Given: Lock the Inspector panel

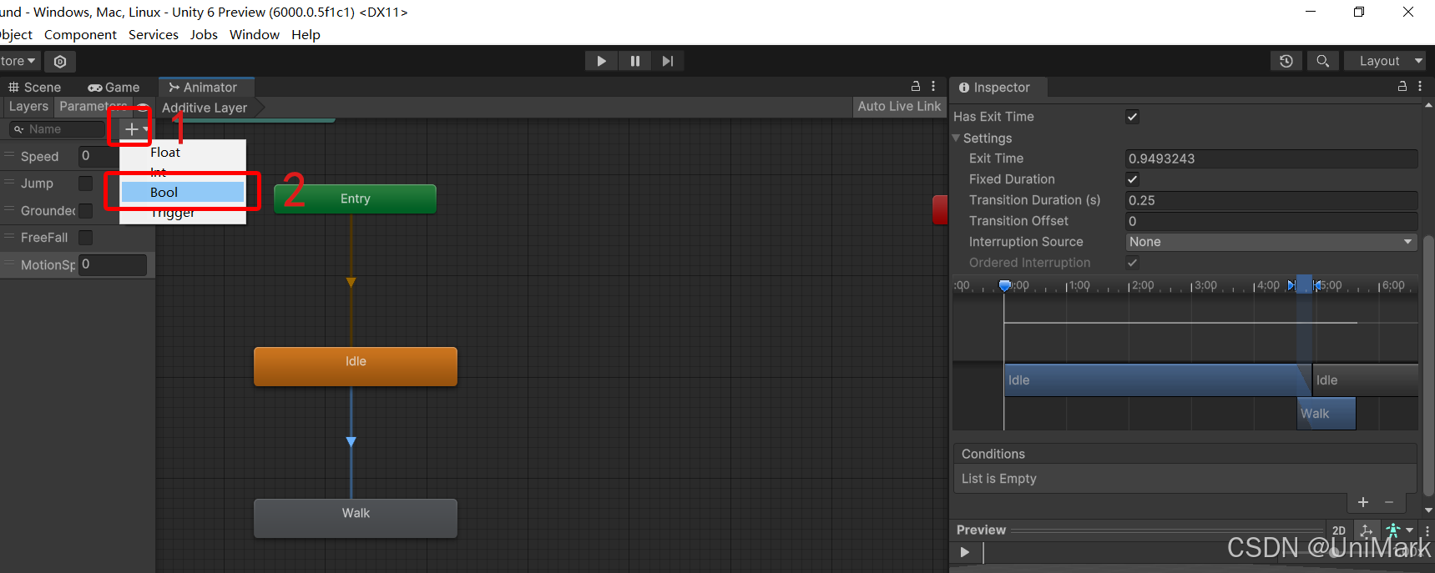Looking at the screenshot, I should pos(1402,87).
